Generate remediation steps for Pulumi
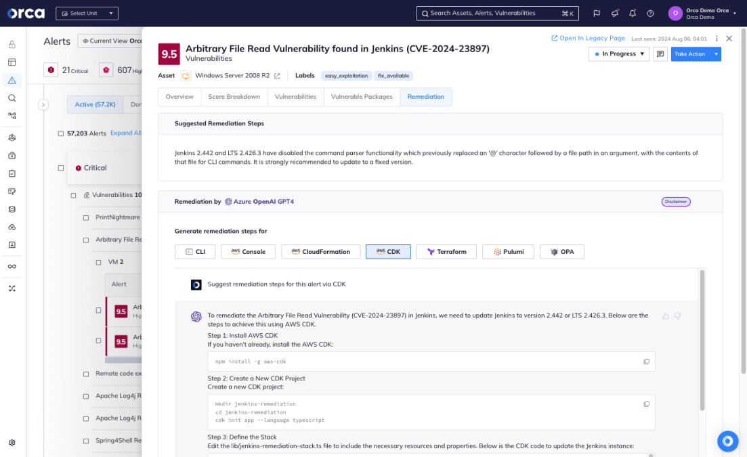 [508, 252]
